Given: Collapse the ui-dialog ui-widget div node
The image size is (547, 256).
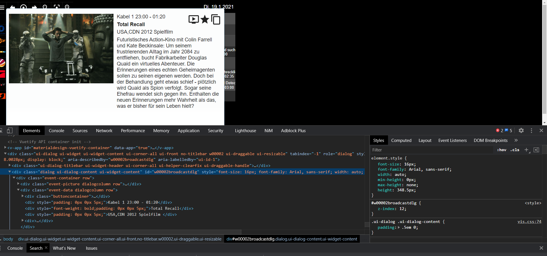Looking at the screenshot, I should 5,154.
